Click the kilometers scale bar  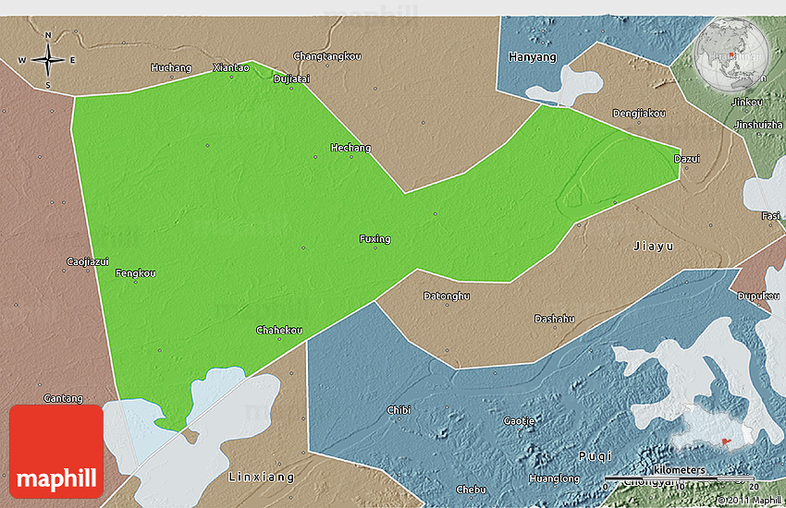pos(680,477)
